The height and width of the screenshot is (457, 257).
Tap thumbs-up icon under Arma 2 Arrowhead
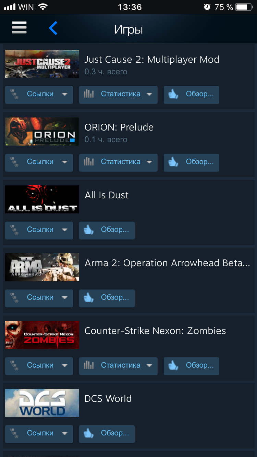click(89, 298)
